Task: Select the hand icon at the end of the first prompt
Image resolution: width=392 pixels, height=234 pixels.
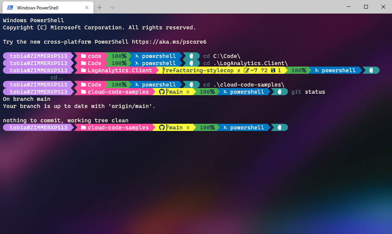Action: [x=191, y=56]
